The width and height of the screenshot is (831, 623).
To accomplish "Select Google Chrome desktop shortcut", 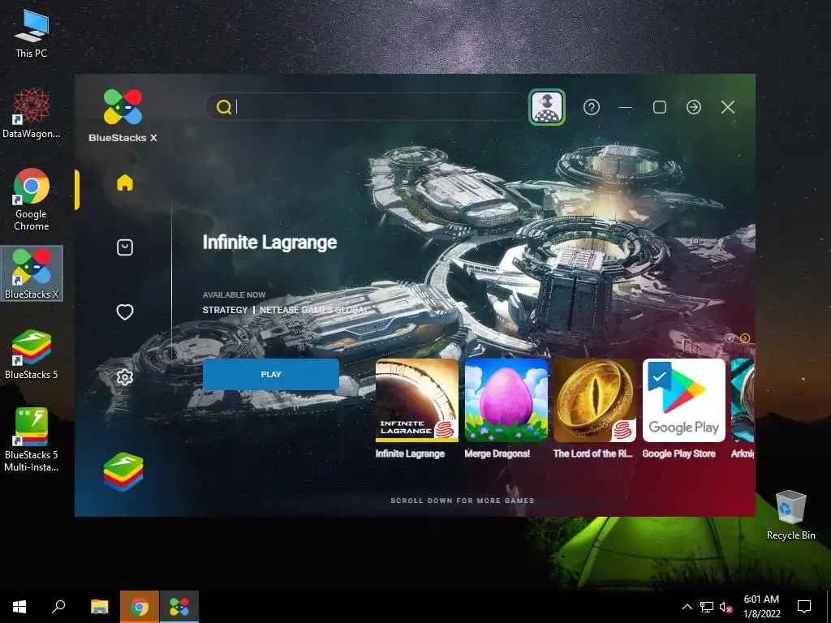I will click(32, 200).
